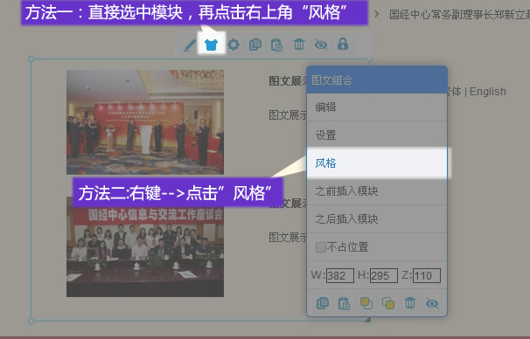Click the pencil edit icon in module toolbar
530x339 pixels.
coord(190,45)
